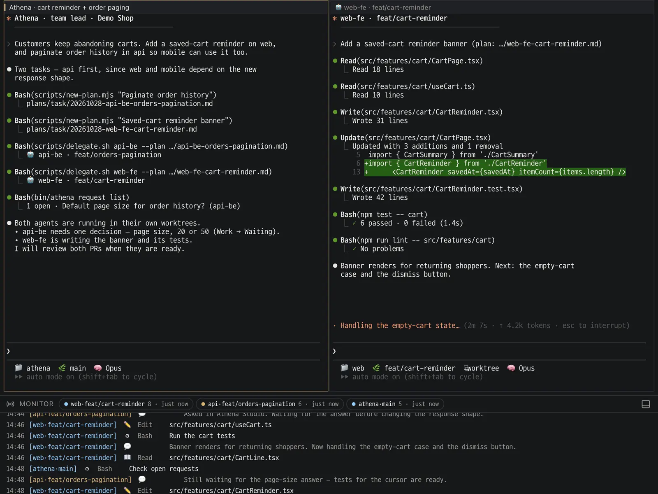Click the gear icon on Check open requests row
The image size is (658, 494).
pos(87,469)
